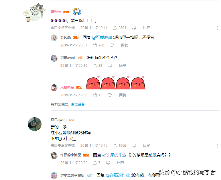221x180 pixels.
Task: Open 狗包qwqq's round avatar
Action: tap(35, 124)
